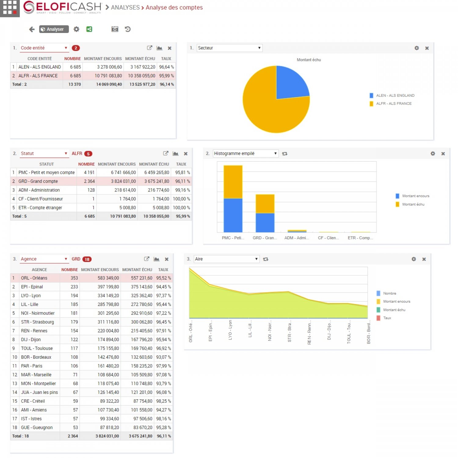Click the toolbar camera snapshot icon
458x458 pixels.
click(x=115, y=29)
